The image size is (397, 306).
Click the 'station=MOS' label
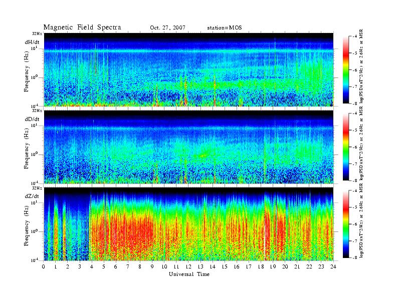tap(225, 28)
